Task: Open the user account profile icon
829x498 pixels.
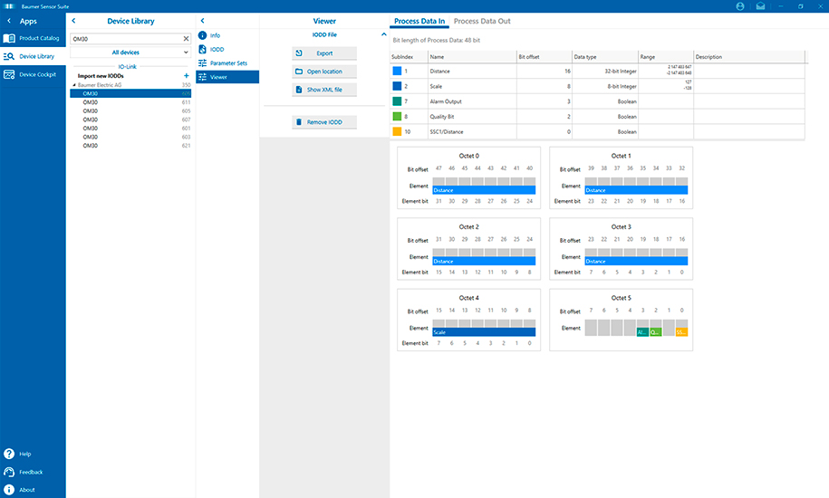Action: (741, 6)
